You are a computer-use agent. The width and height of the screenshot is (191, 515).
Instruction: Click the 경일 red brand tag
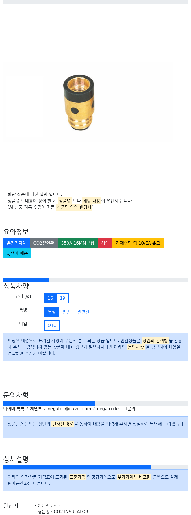(x=105, y=243)
